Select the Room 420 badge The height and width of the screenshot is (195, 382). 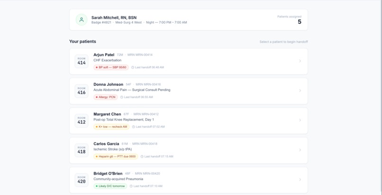click(82, 180)
